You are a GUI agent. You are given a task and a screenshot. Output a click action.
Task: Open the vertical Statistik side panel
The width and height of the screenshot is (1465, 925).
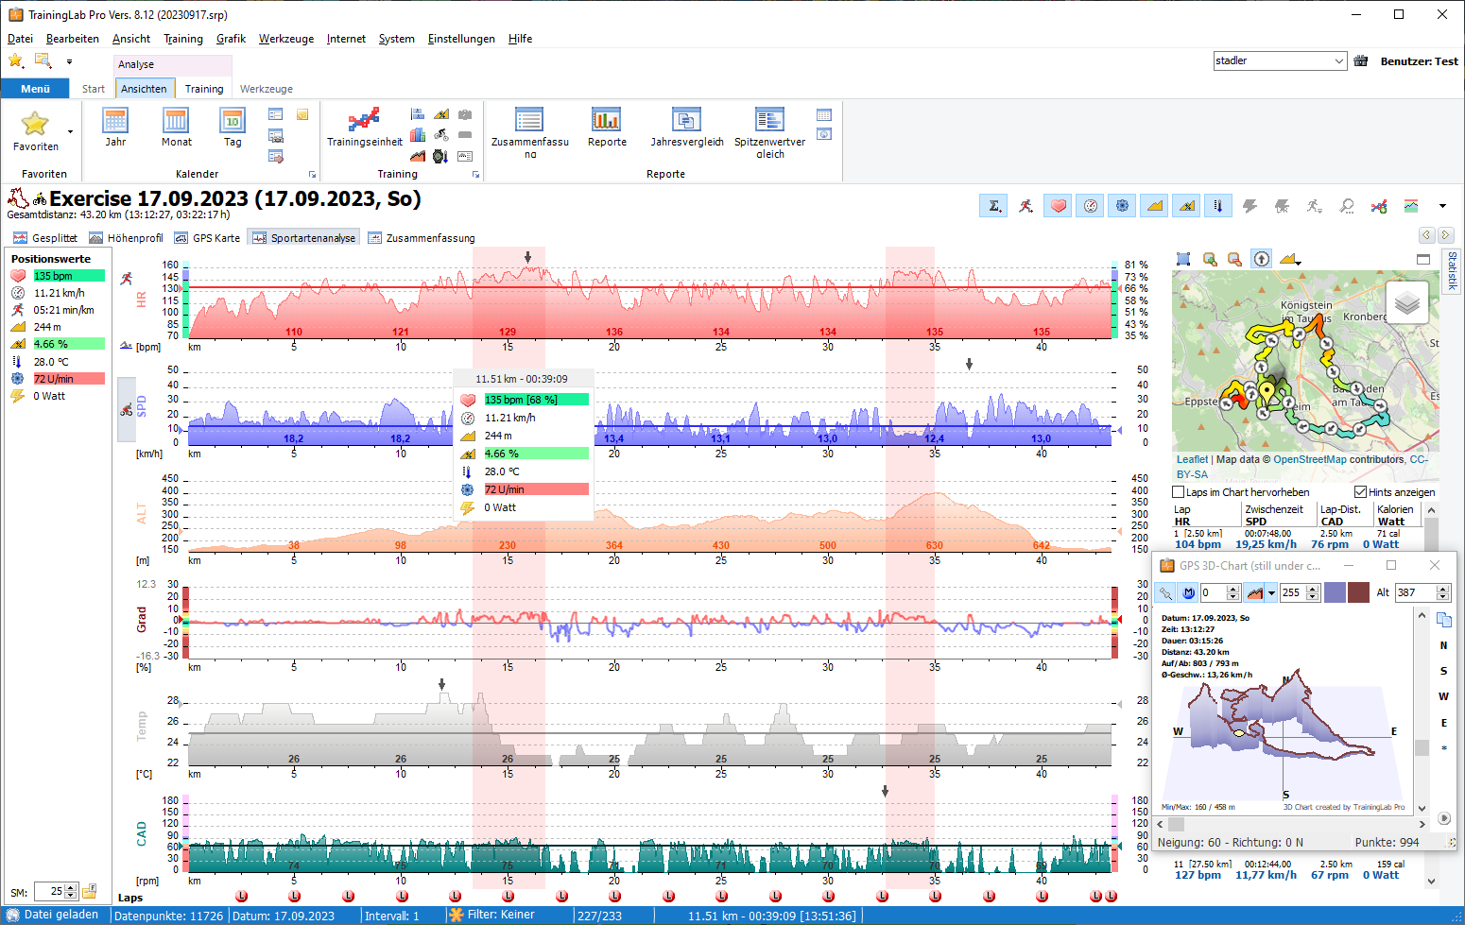(1452, 271)
